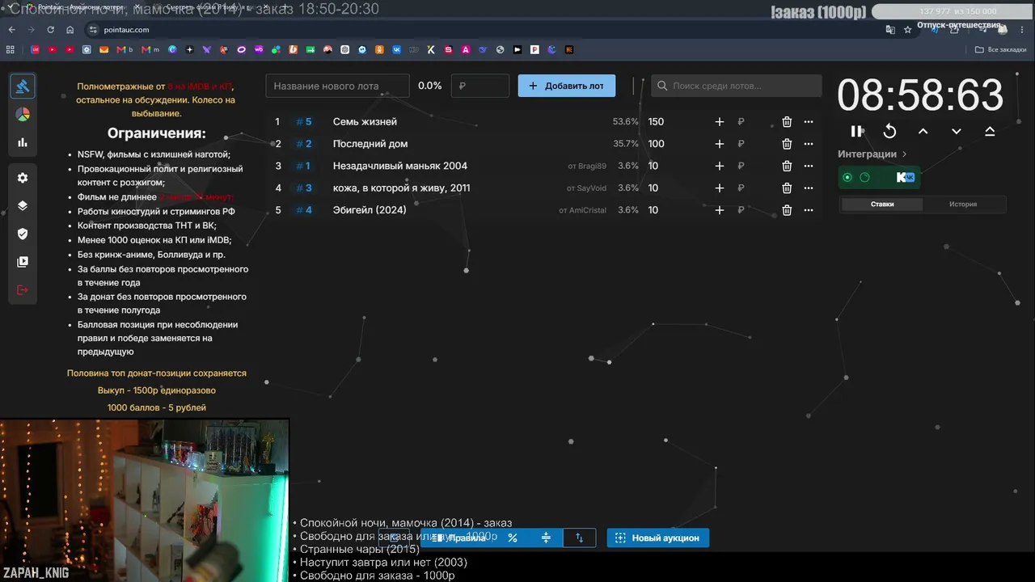Delete the Незадачливый маньяк 2004 lot
Viewport: 1035px width, 582px height.
pyautogui.click(x=787, y=166)
